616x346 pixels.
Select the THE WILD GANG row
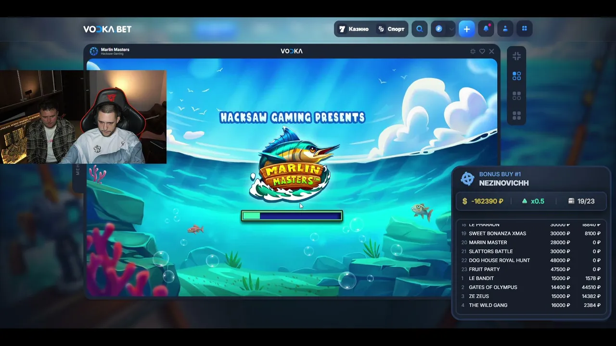click(531, 305)
